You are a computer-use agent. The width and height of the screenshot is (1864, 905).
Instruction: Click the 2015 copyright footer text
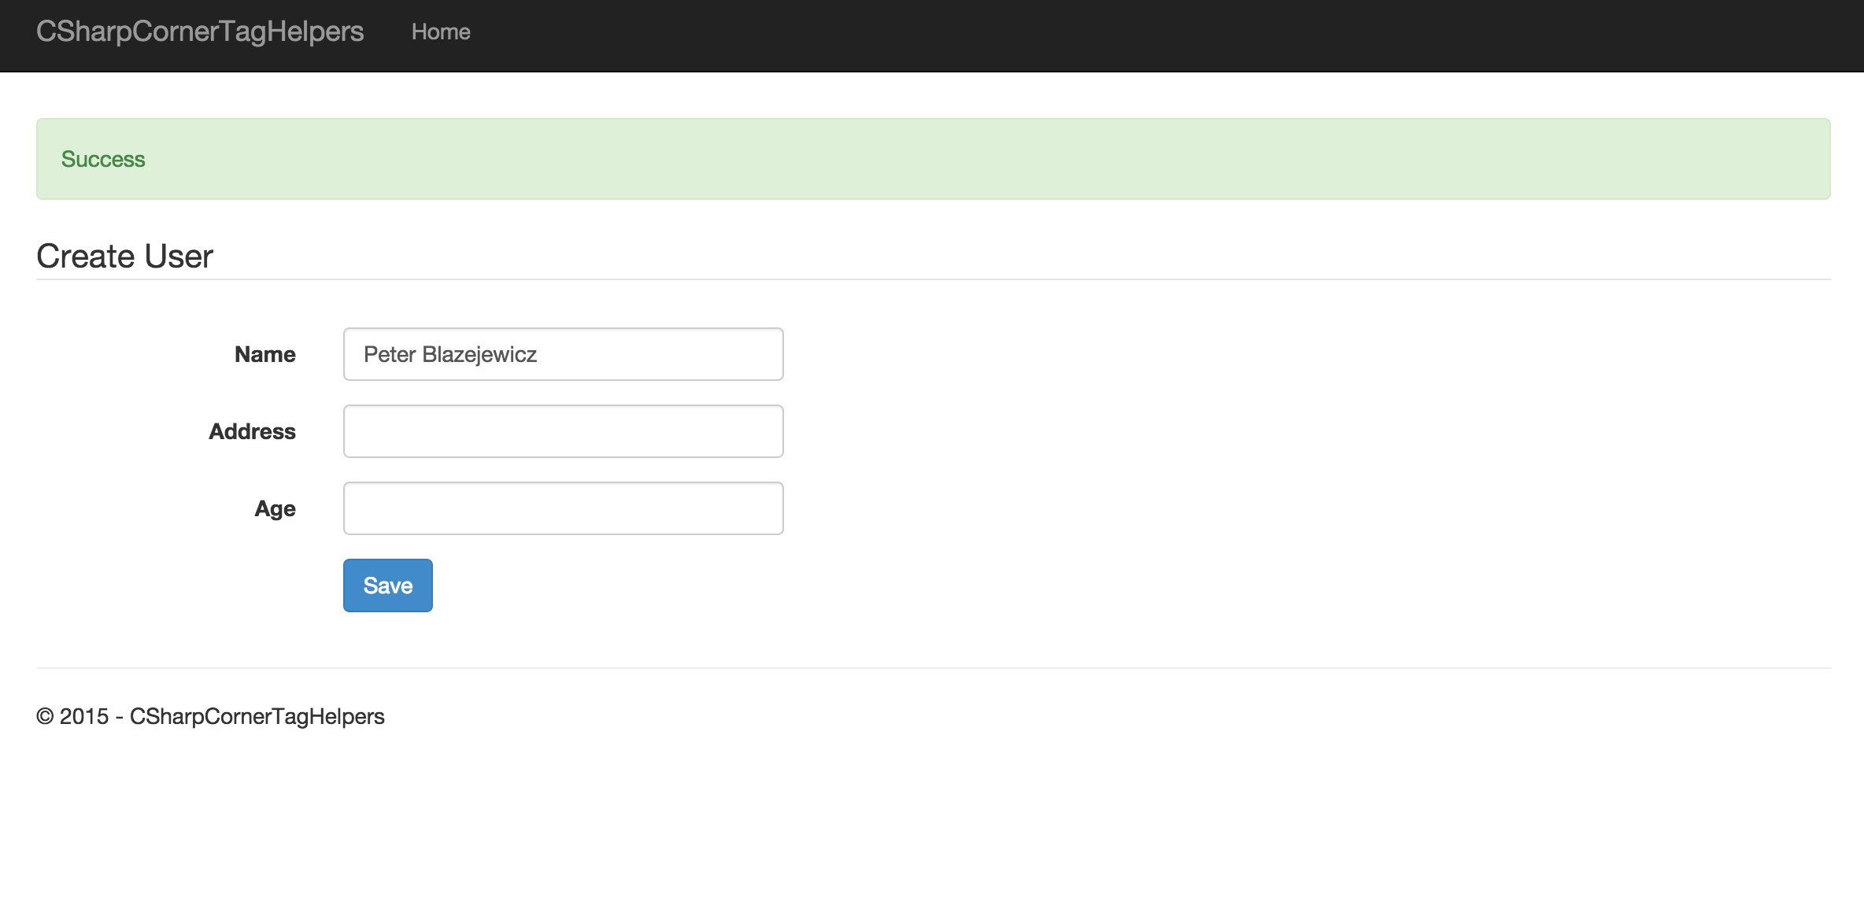[210, 716]
